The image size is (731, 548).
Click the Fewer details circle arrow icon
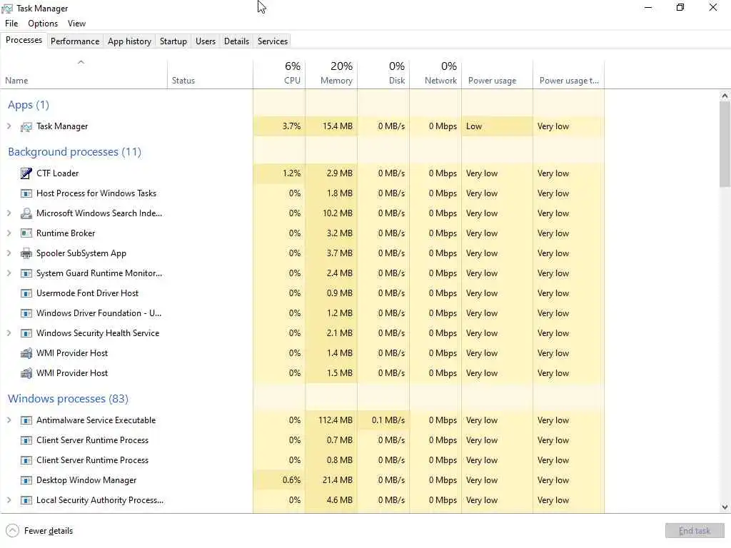pos(13,531)
